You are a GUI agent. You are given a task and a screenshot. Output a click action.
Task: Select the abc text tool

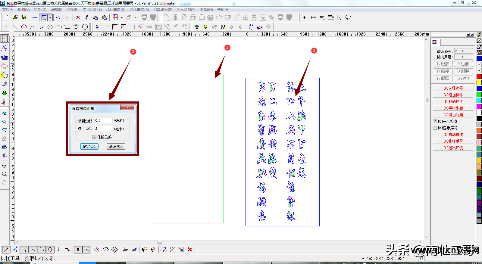pos(5,57)
